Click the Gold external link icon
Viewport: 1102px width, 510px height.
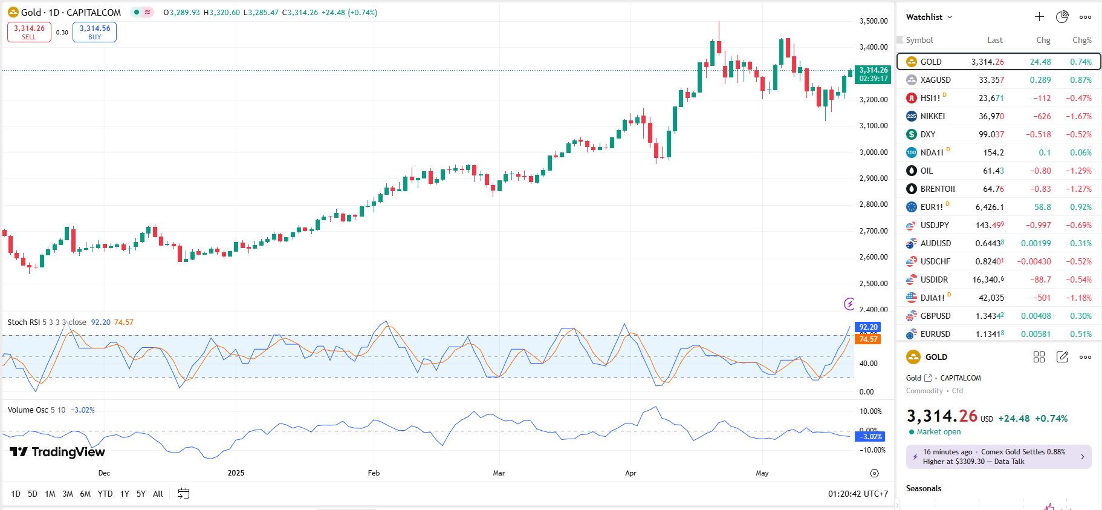point(928,378)
